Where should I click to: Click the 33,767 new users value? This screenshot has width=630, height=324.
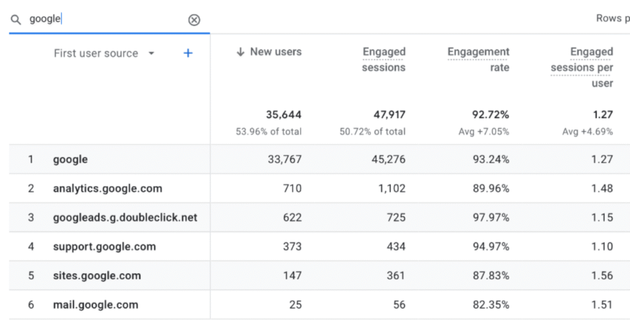(x=283, y=159)
